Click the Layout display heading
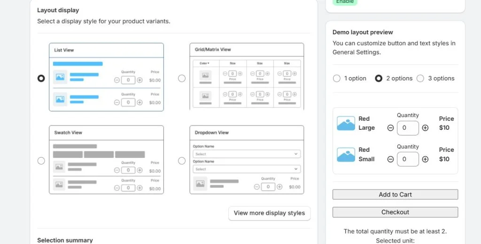 point(58,10)
